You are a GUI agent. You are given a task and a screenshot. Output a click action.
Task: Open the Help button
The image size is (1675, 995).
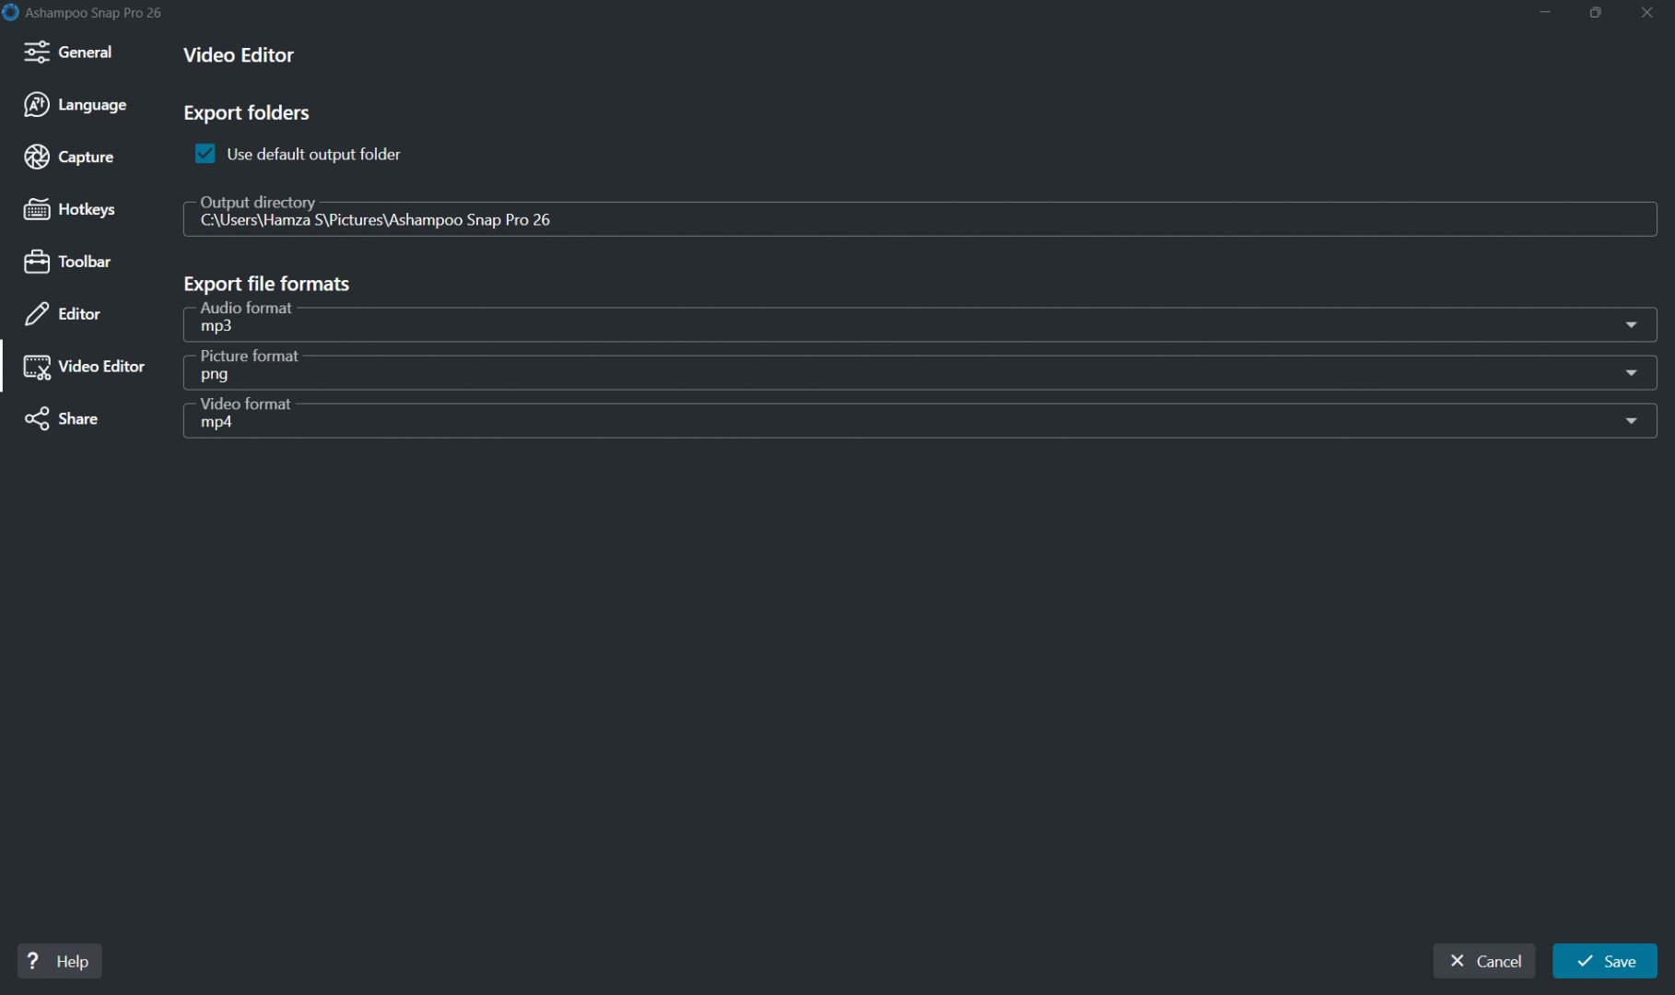pos(60,961)
